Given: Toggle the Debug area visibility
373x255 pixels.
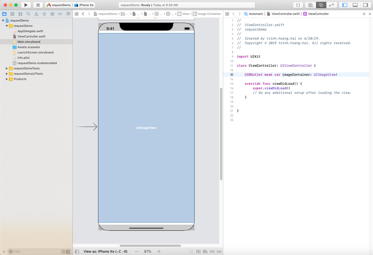Looking at the screenshot, I should tap(355, 5).
